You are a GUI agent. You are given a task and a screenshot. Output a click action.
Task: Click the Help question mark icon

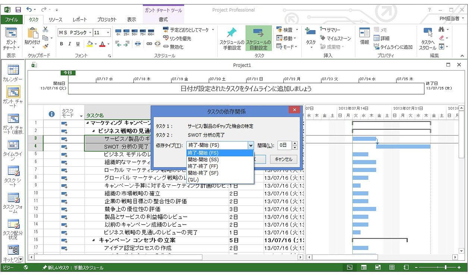(x=429, y=10)
